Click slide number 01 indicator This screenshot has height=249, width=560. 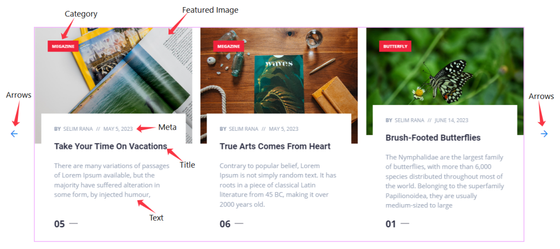point(390,224)
